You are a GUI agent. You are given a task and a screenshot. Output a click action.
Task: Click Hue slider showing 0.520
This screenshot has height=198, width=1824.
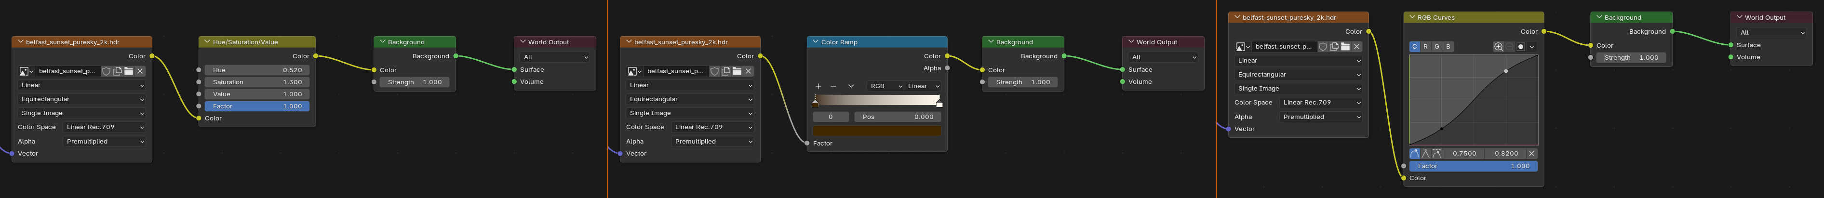pos(257,70)
